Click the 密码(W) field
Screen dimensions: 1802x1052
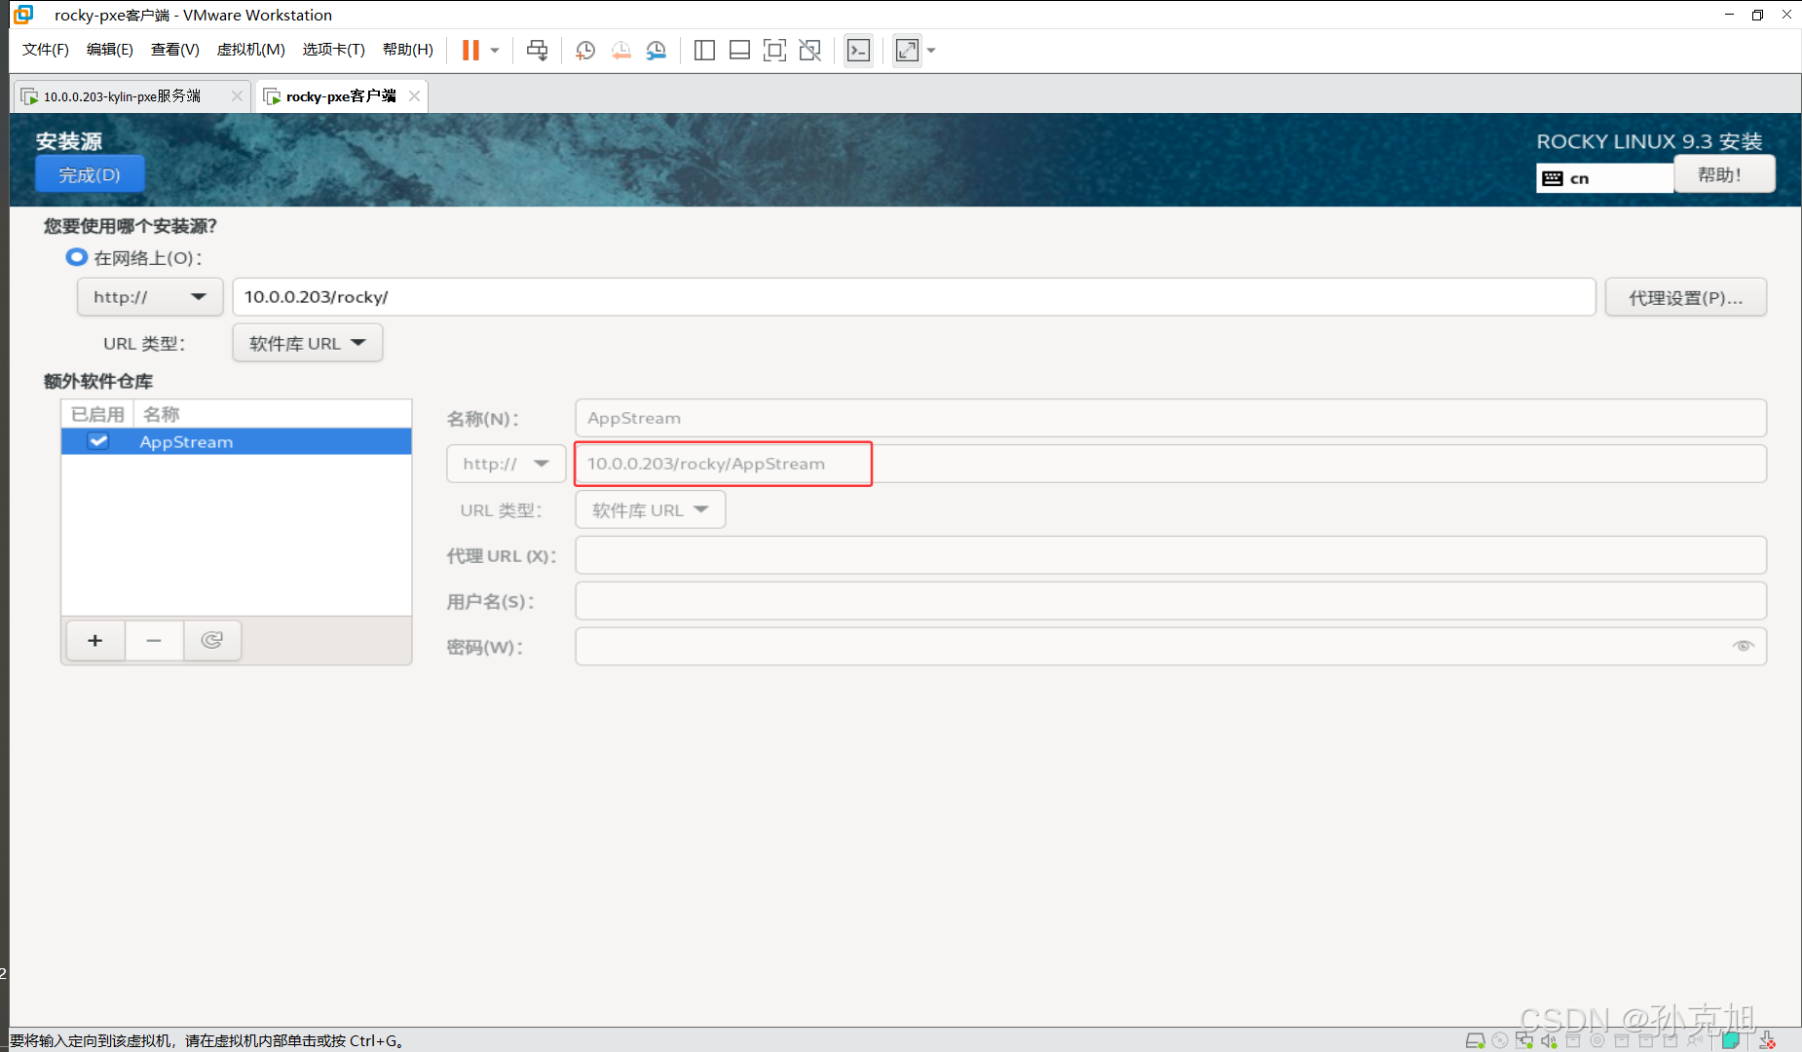click(x=1171, y=647)
